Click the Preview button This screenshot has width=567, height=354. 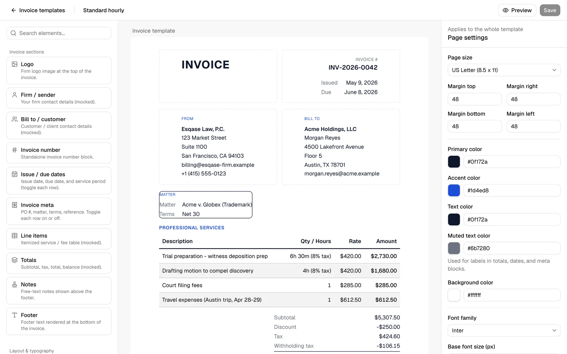point(517,10)
